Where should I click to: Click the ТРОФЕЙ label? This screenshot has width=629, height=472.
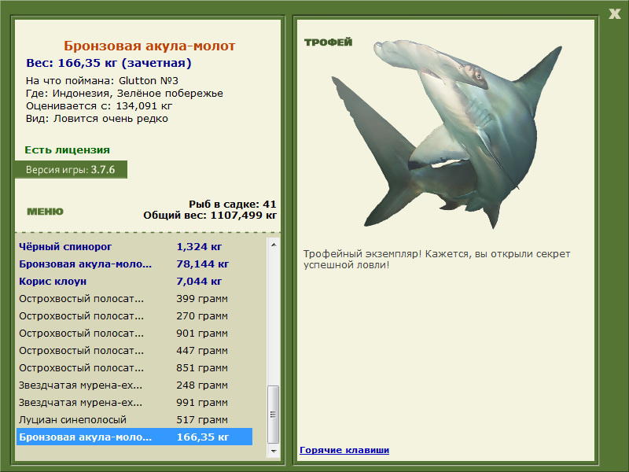coord(328,42)
